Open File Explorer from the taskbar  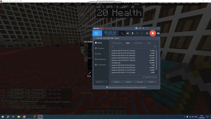pos(19,117)
